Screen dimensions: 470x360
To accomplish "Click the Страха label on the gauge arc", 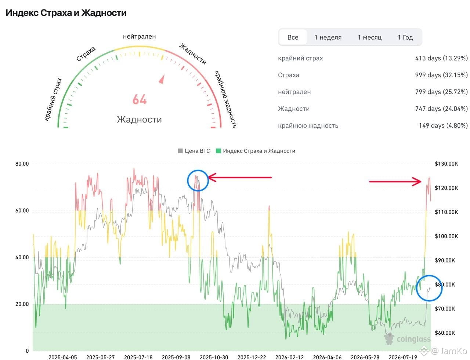I will (86, 54).
